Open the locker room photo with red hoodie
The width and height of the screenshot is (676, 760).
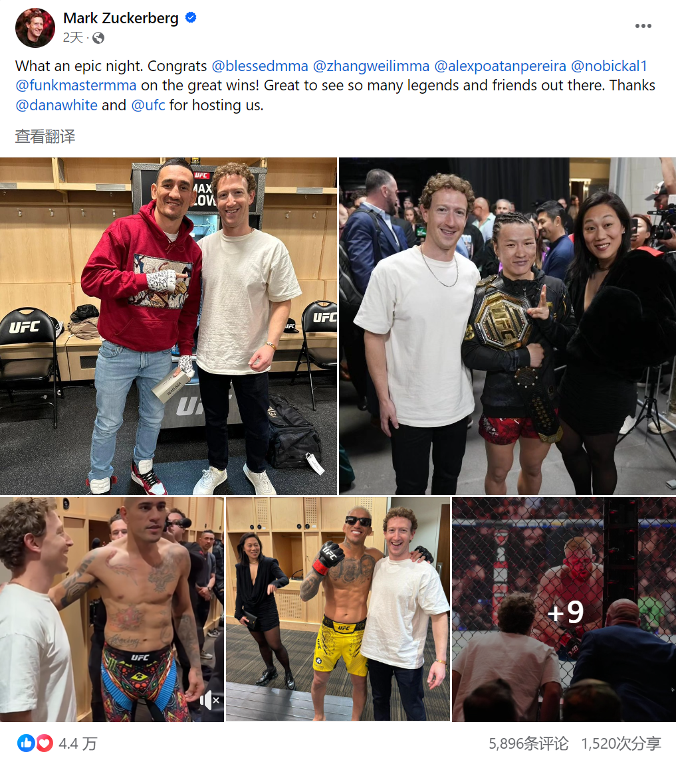tap(168, 326)
